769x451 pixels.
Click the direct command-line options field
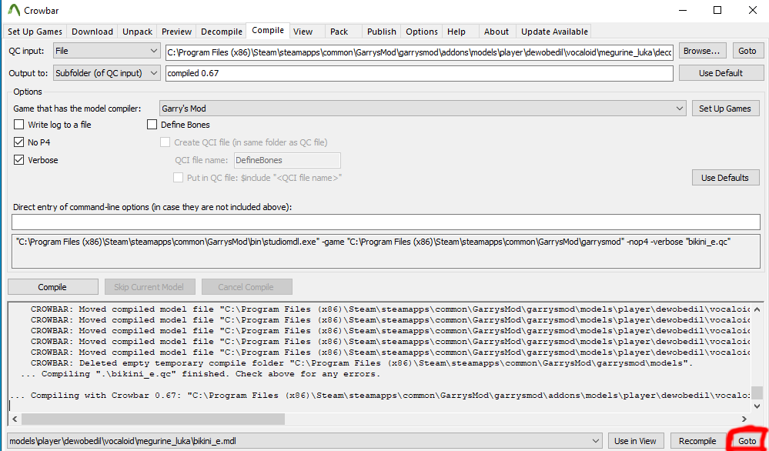(x=386, y=222)
